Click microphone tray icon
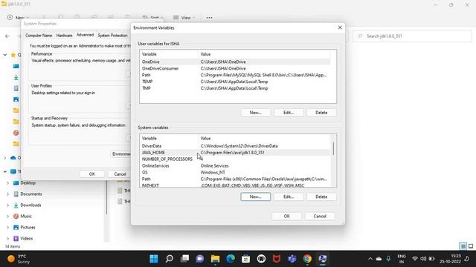The image size is (476, 267). [388, 259]
